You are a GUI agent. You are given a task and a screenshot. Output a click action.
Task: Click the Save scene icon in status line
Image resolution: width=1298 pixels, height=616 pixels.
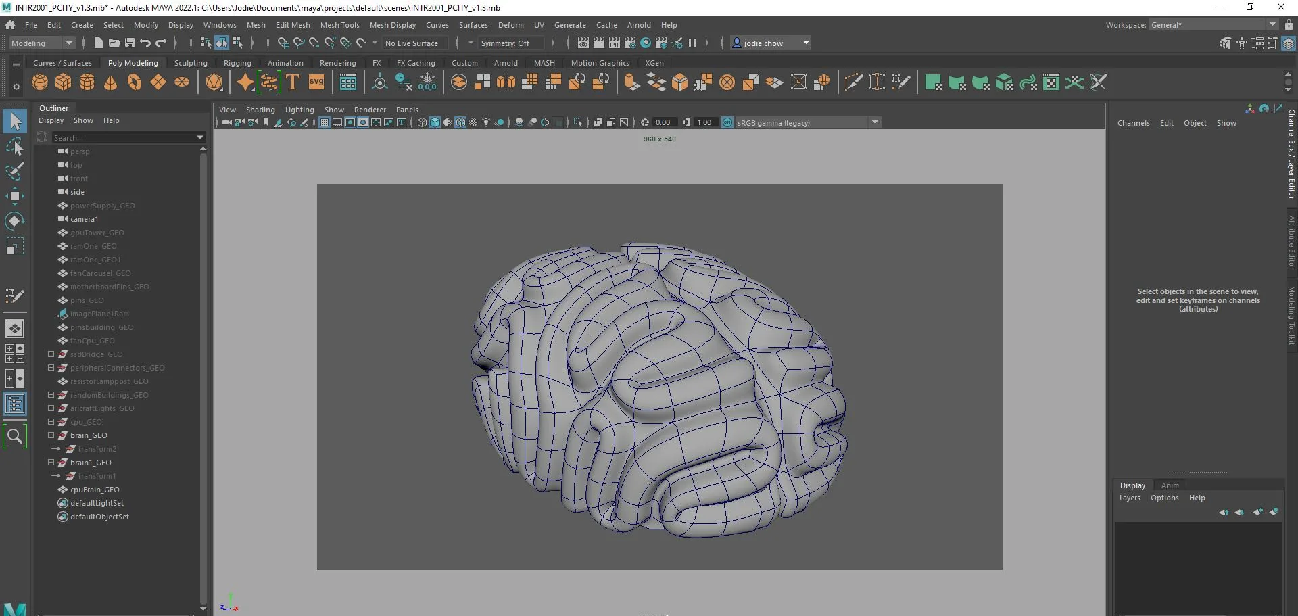coord(130,43)
